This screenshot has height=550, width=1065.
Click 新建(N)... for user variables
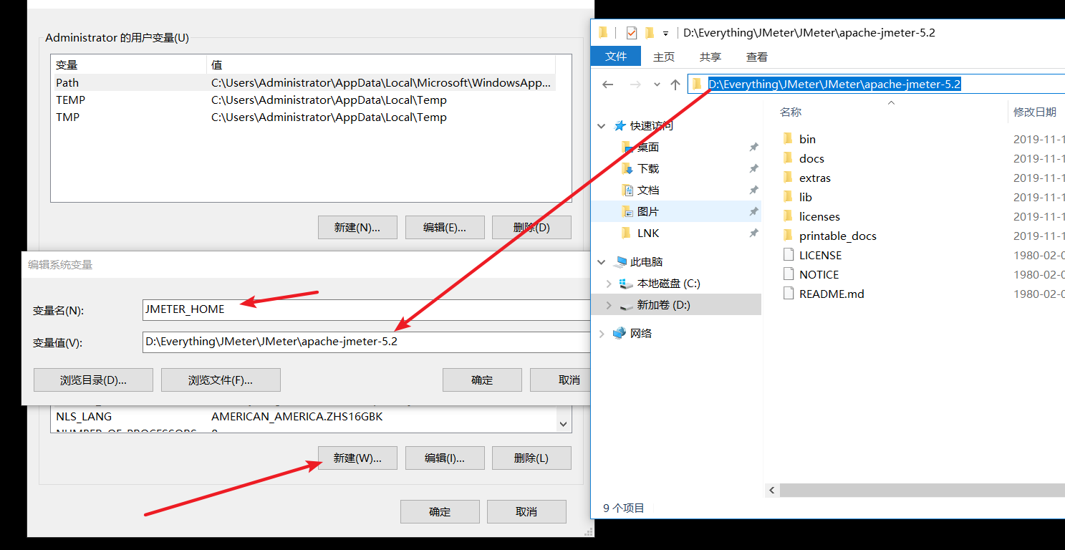357,228
